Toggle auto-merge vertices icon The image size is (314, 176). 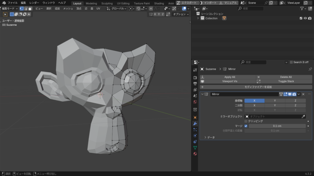(x=168, y=14)
